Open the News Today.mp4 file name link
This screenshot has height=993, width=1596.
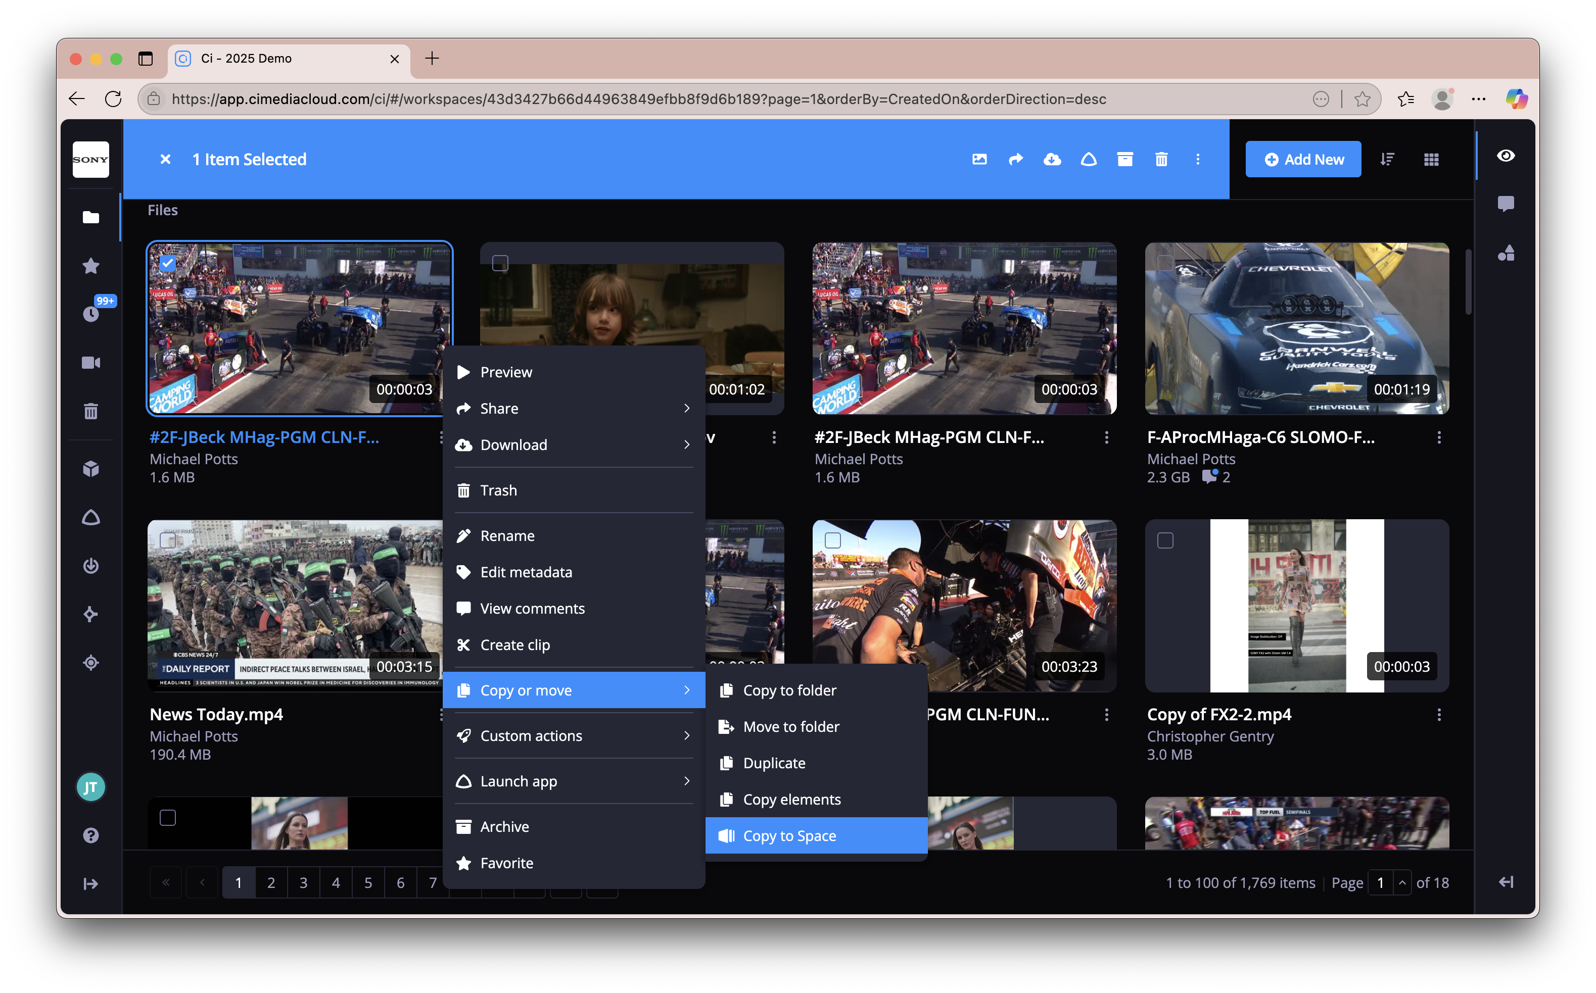pos(216,715)
